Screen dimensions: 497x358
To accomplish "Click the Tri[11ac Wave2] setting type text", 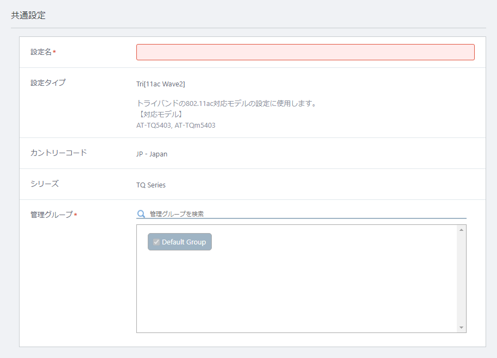I will click(161, 84).
